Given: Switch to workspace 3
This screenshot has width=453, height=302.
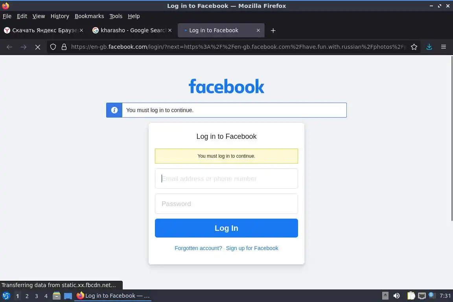Looking at the screenshot, I should [37, 296].
